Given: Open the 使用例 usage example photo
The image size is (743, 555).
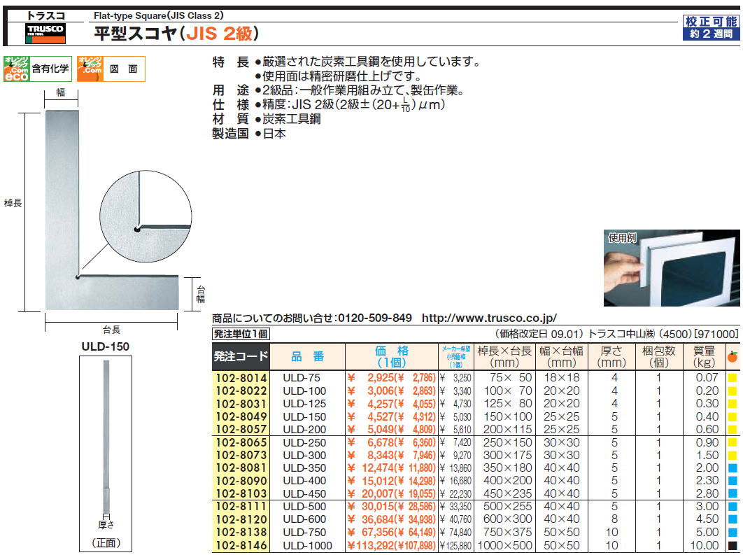Looking at the screenshot, I should [672, 268].
